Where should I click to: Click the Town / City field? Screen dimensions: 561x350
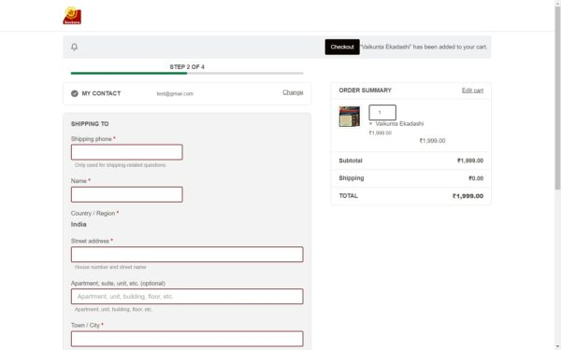(187, 339)
